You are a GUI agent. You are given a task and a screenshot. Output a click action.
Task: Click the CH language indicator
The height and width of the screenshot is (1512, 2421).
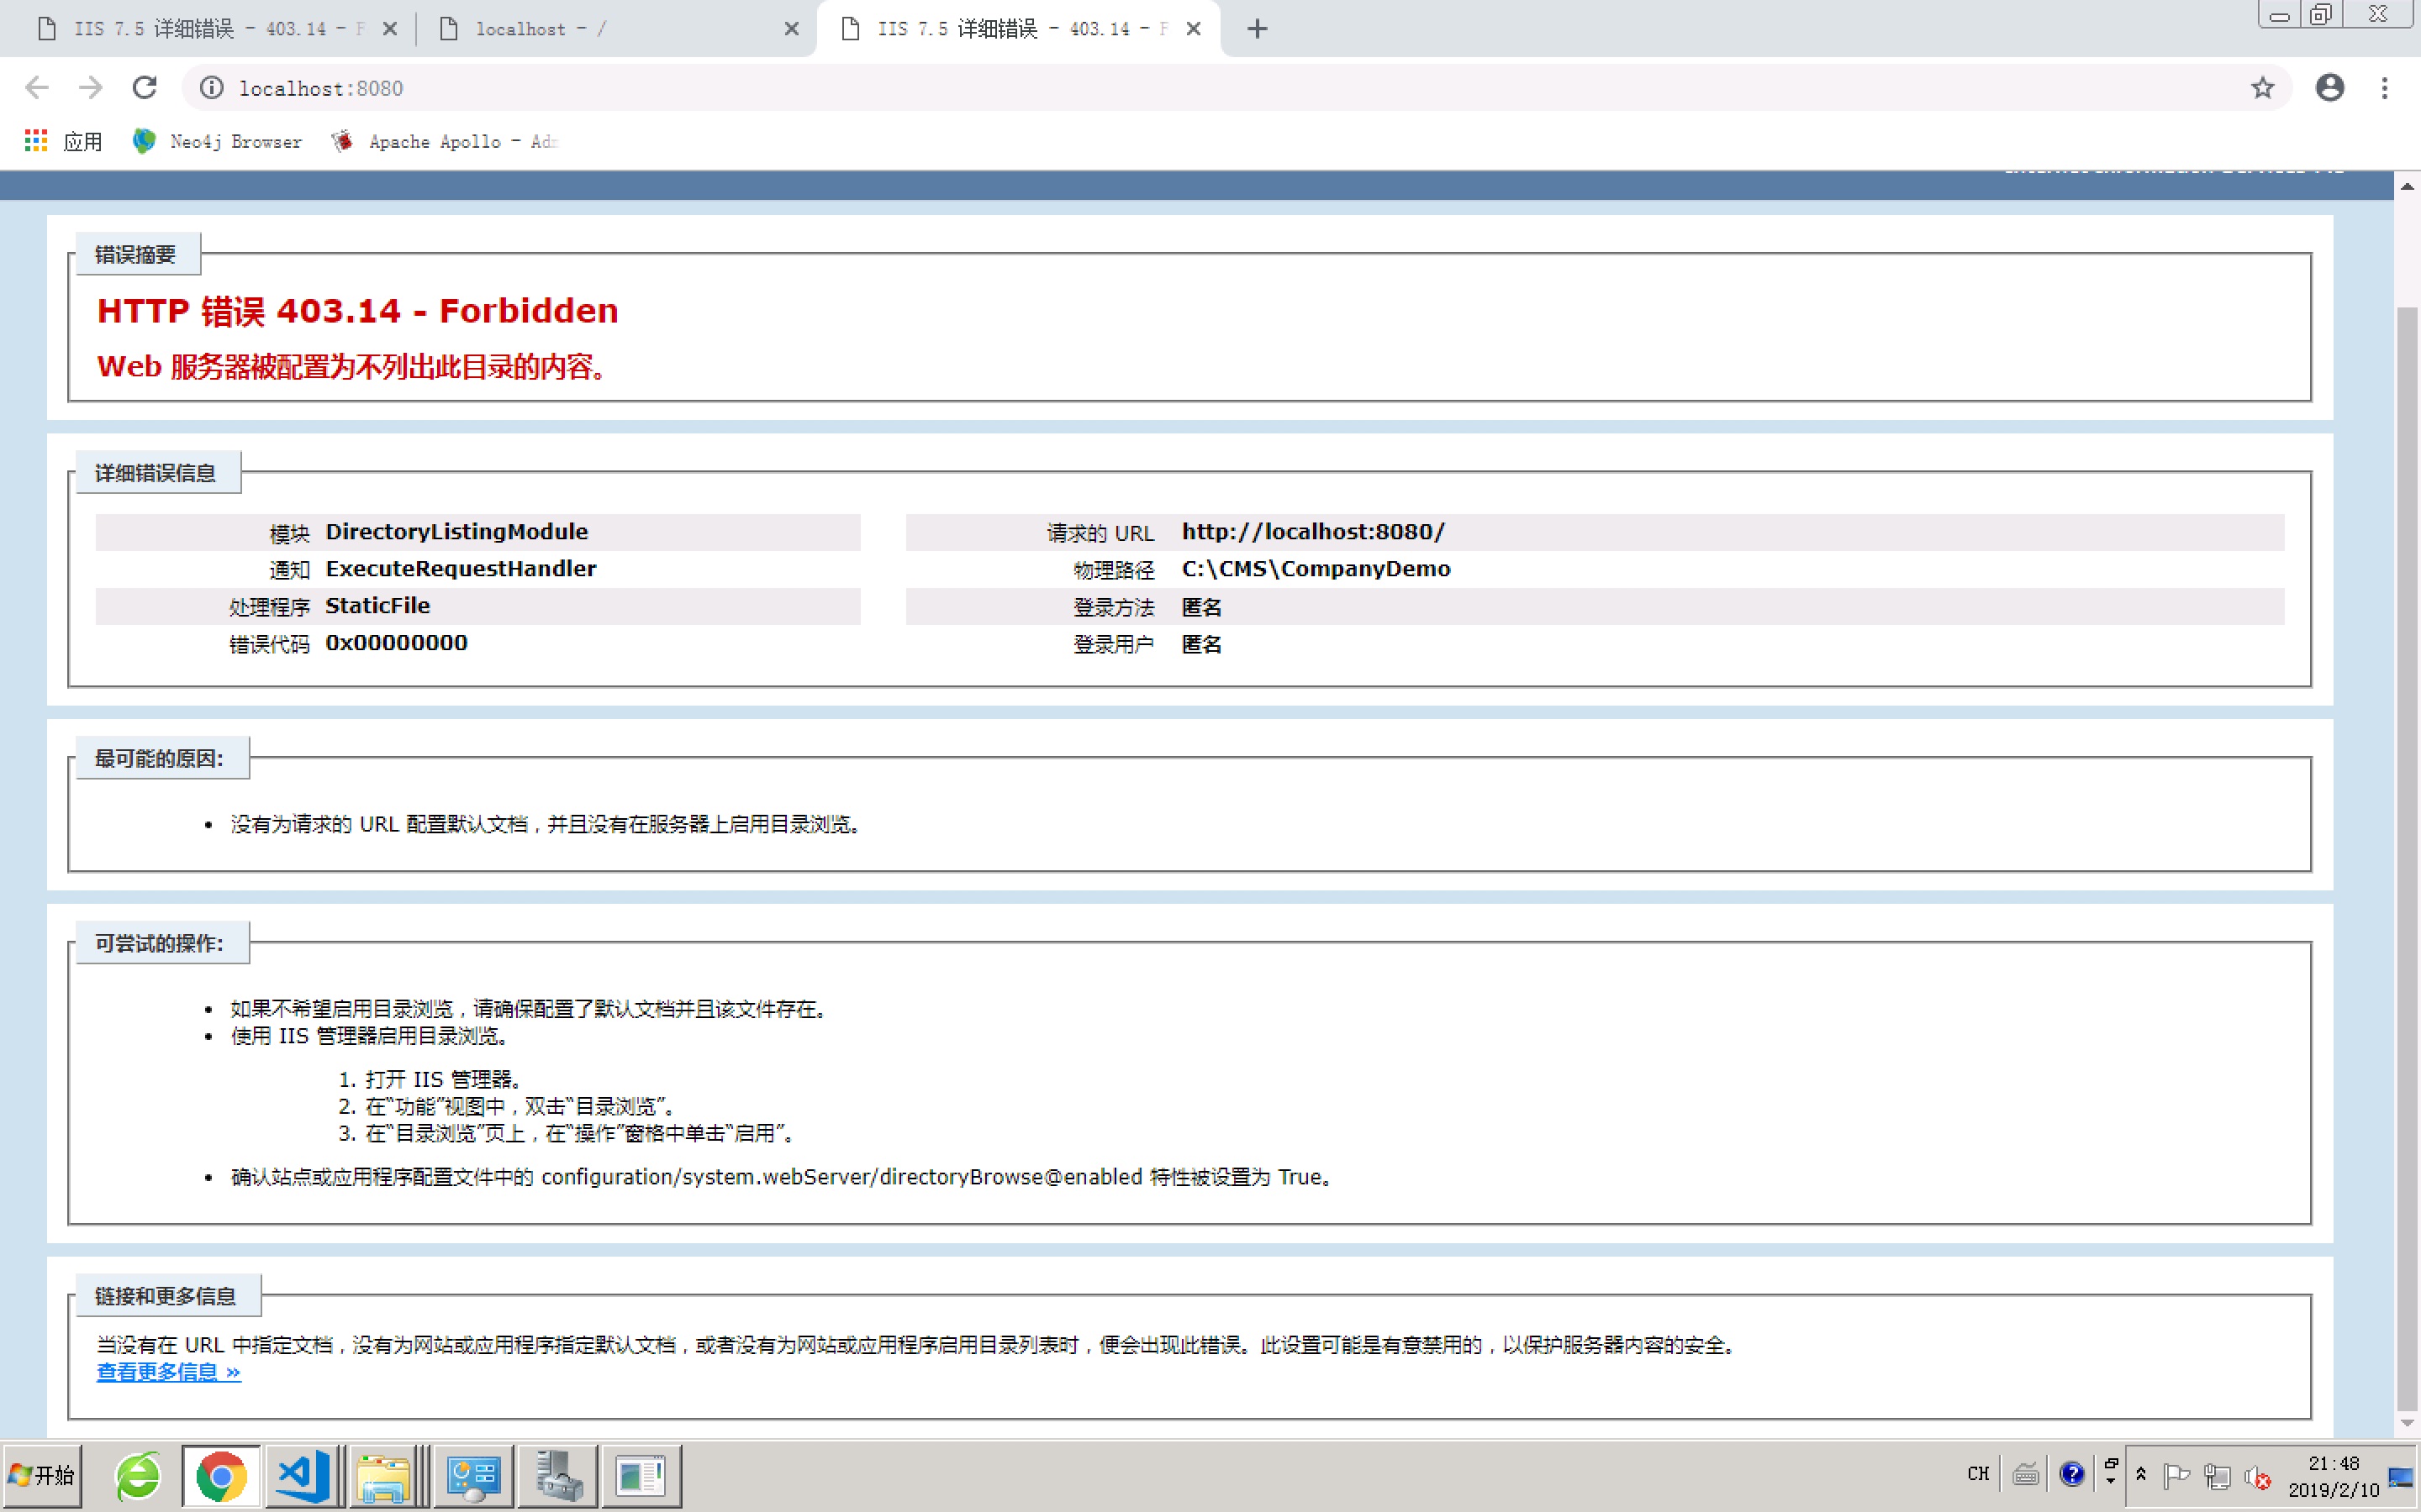click(1978, 1474)
